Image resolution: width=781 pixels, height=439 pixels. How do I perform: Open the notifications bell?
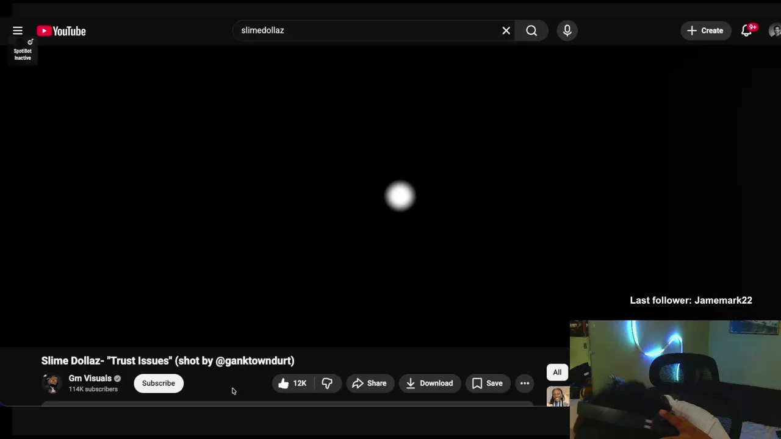click(x=747, y=30)
